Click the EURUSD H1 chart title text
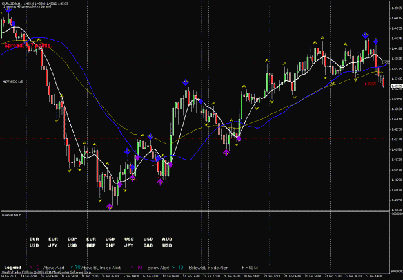Image resolution: width=403 pixels, height=280 pixels. tap(35, 3)
